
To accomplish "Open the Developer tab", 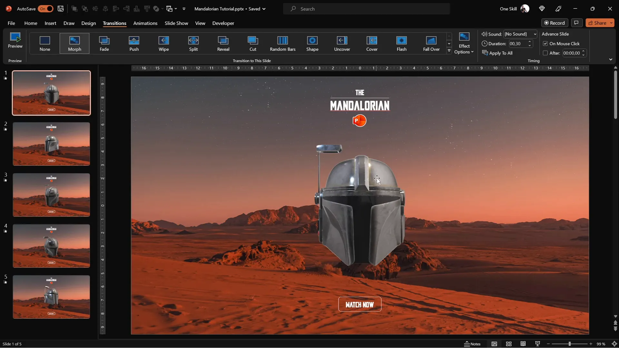I will [x=223, y=23].
